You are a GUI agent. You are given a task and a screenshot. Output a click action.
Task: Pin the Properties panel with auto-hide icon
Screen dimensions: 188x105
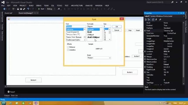point(181,13)
